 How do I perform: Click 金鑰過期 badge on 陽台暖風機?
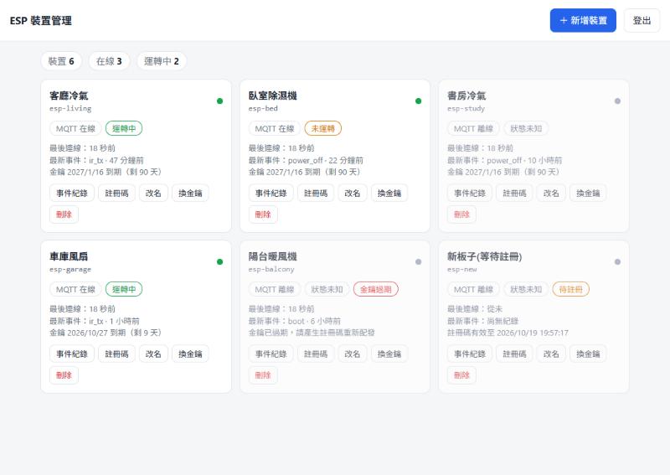pos(376,289)
